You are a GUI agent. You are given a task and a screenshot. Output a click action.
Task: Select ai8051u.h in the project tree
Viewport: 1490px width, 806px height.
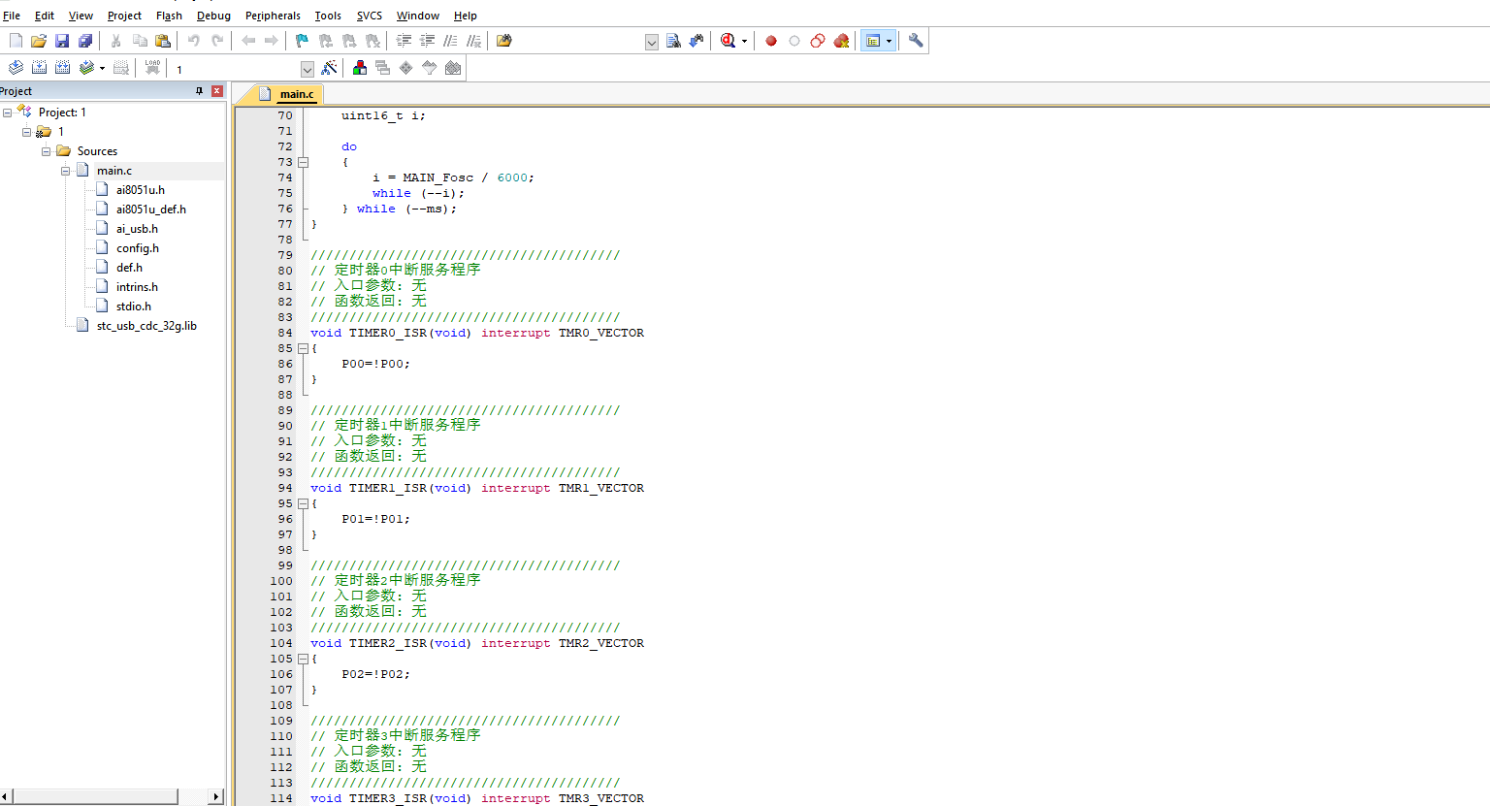(140, 190)
